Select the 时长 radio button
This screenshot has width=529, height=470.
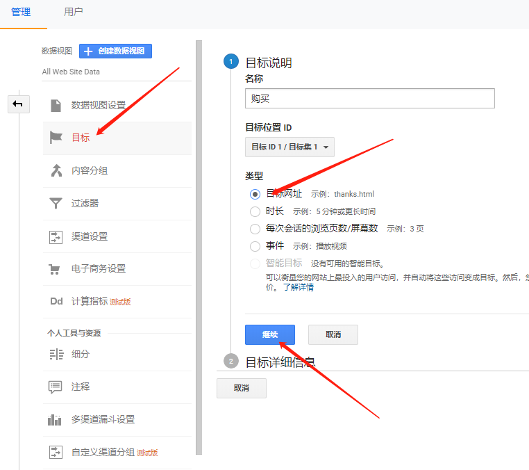pyautogui.click(x=255, y=211)
